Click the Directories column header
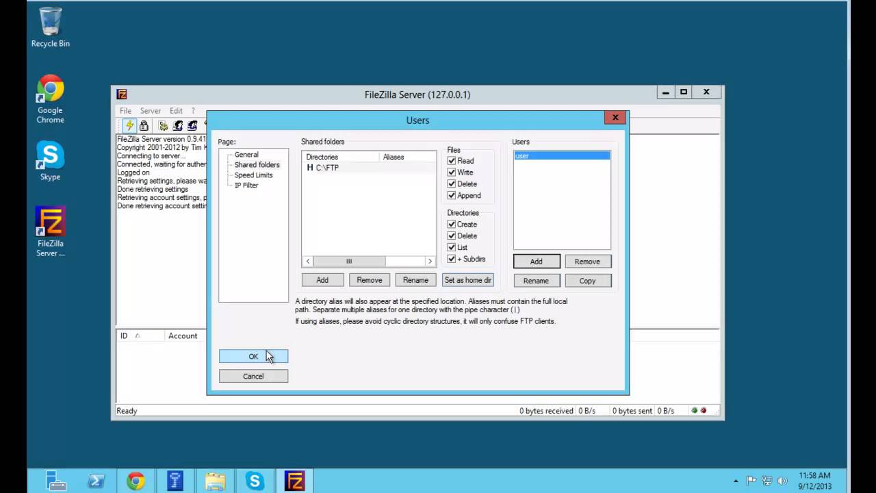Image resolution: width=876 pixels, height=493 pixels. 341,157
